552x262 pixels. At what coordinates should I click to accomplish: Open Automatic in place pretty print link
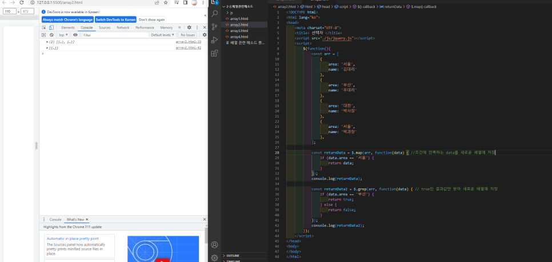[x=73, y=239]
